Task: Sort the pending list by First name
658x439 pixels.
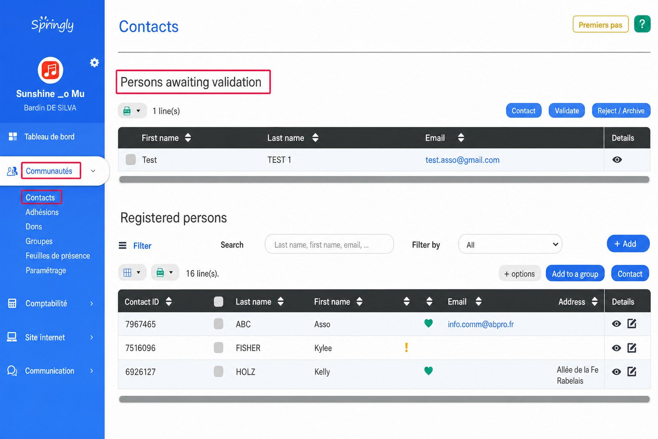Action: pos(188,138)
